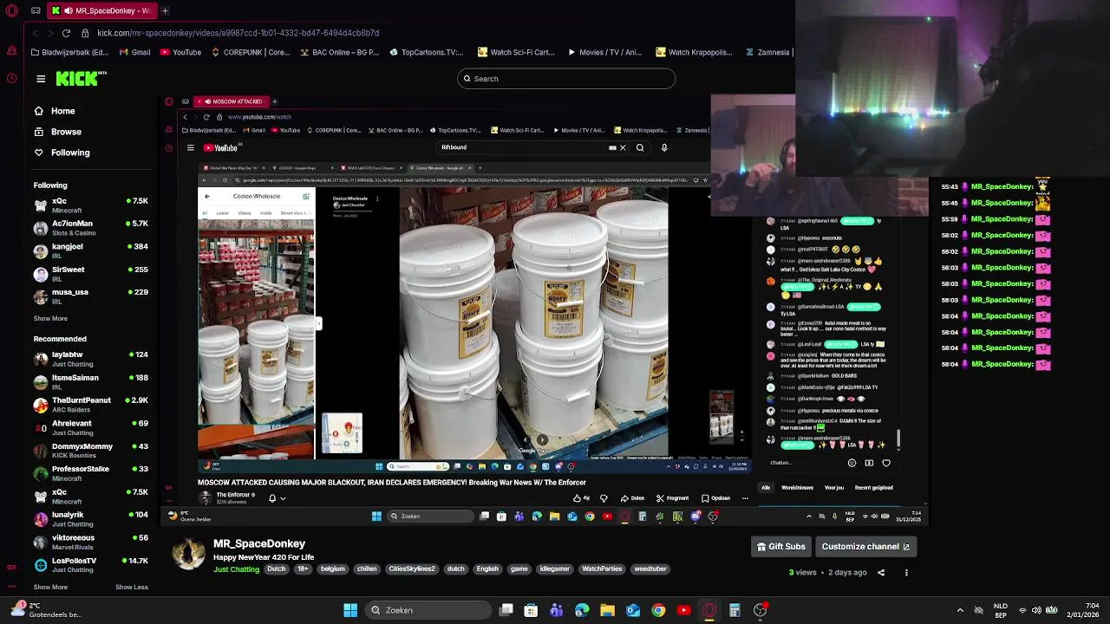Open a new browser tab
Image resolution: width=1110 pixels, height=624 pixels.
click(165, 10)
